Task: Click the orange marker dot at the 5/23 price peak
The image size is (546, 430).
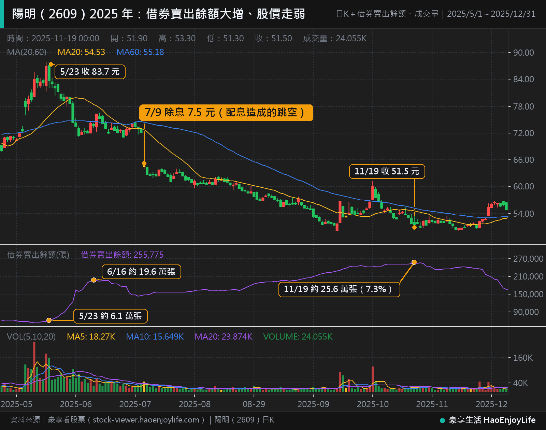Action: pos(51,64)
